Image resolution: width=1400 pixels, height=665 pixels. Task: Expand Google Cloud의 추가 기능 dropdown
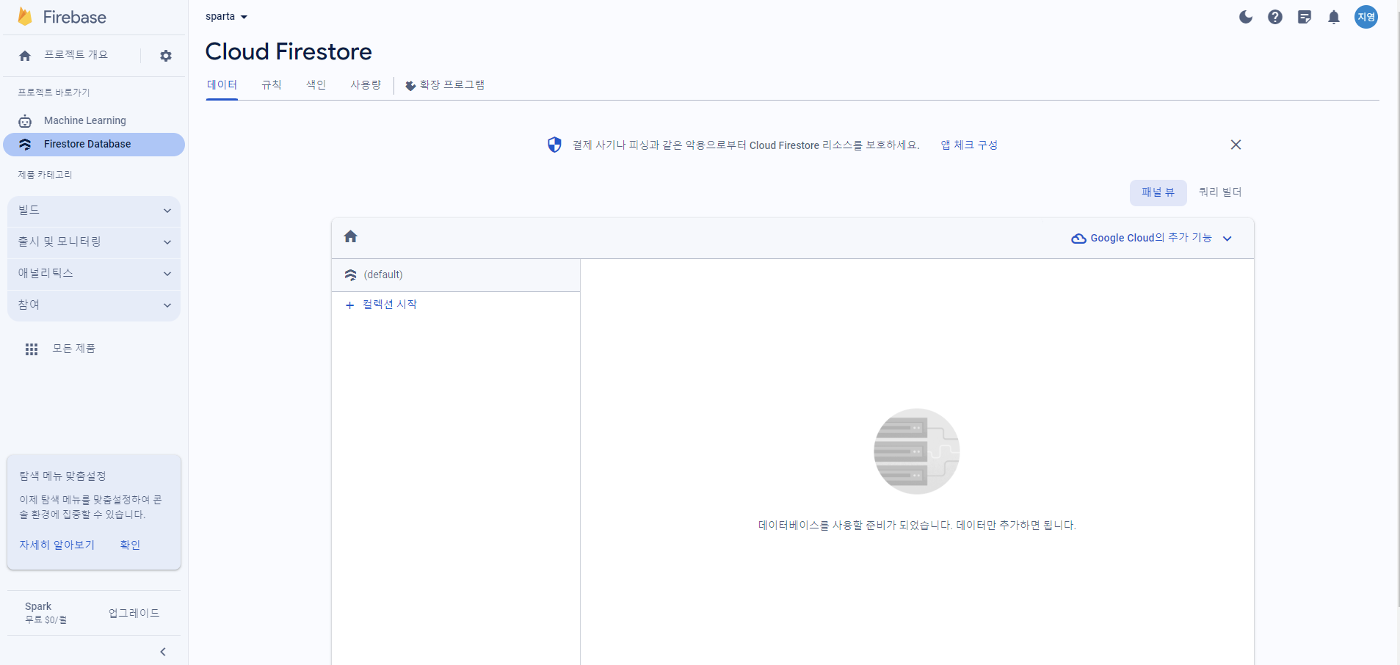pyautogui.click(x=1152, y=238)
